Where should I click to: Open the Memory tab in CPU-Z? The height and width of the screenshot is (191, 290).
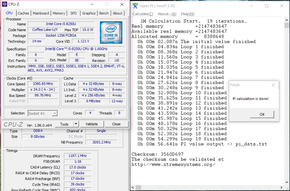click(59, 13)
